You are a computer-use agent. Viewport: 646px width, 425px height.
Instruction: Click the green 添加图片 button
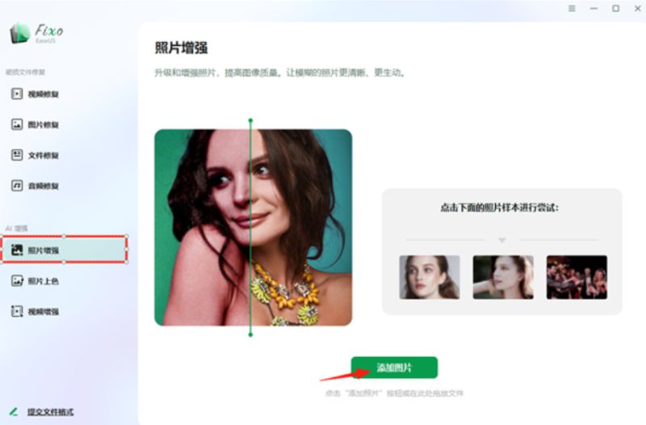click(394, 368)
